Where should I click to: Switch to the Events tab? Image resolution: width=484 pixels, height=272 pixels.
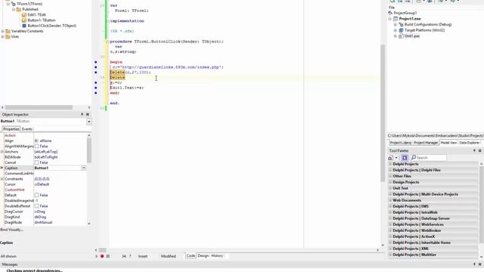tap(27, 129)
